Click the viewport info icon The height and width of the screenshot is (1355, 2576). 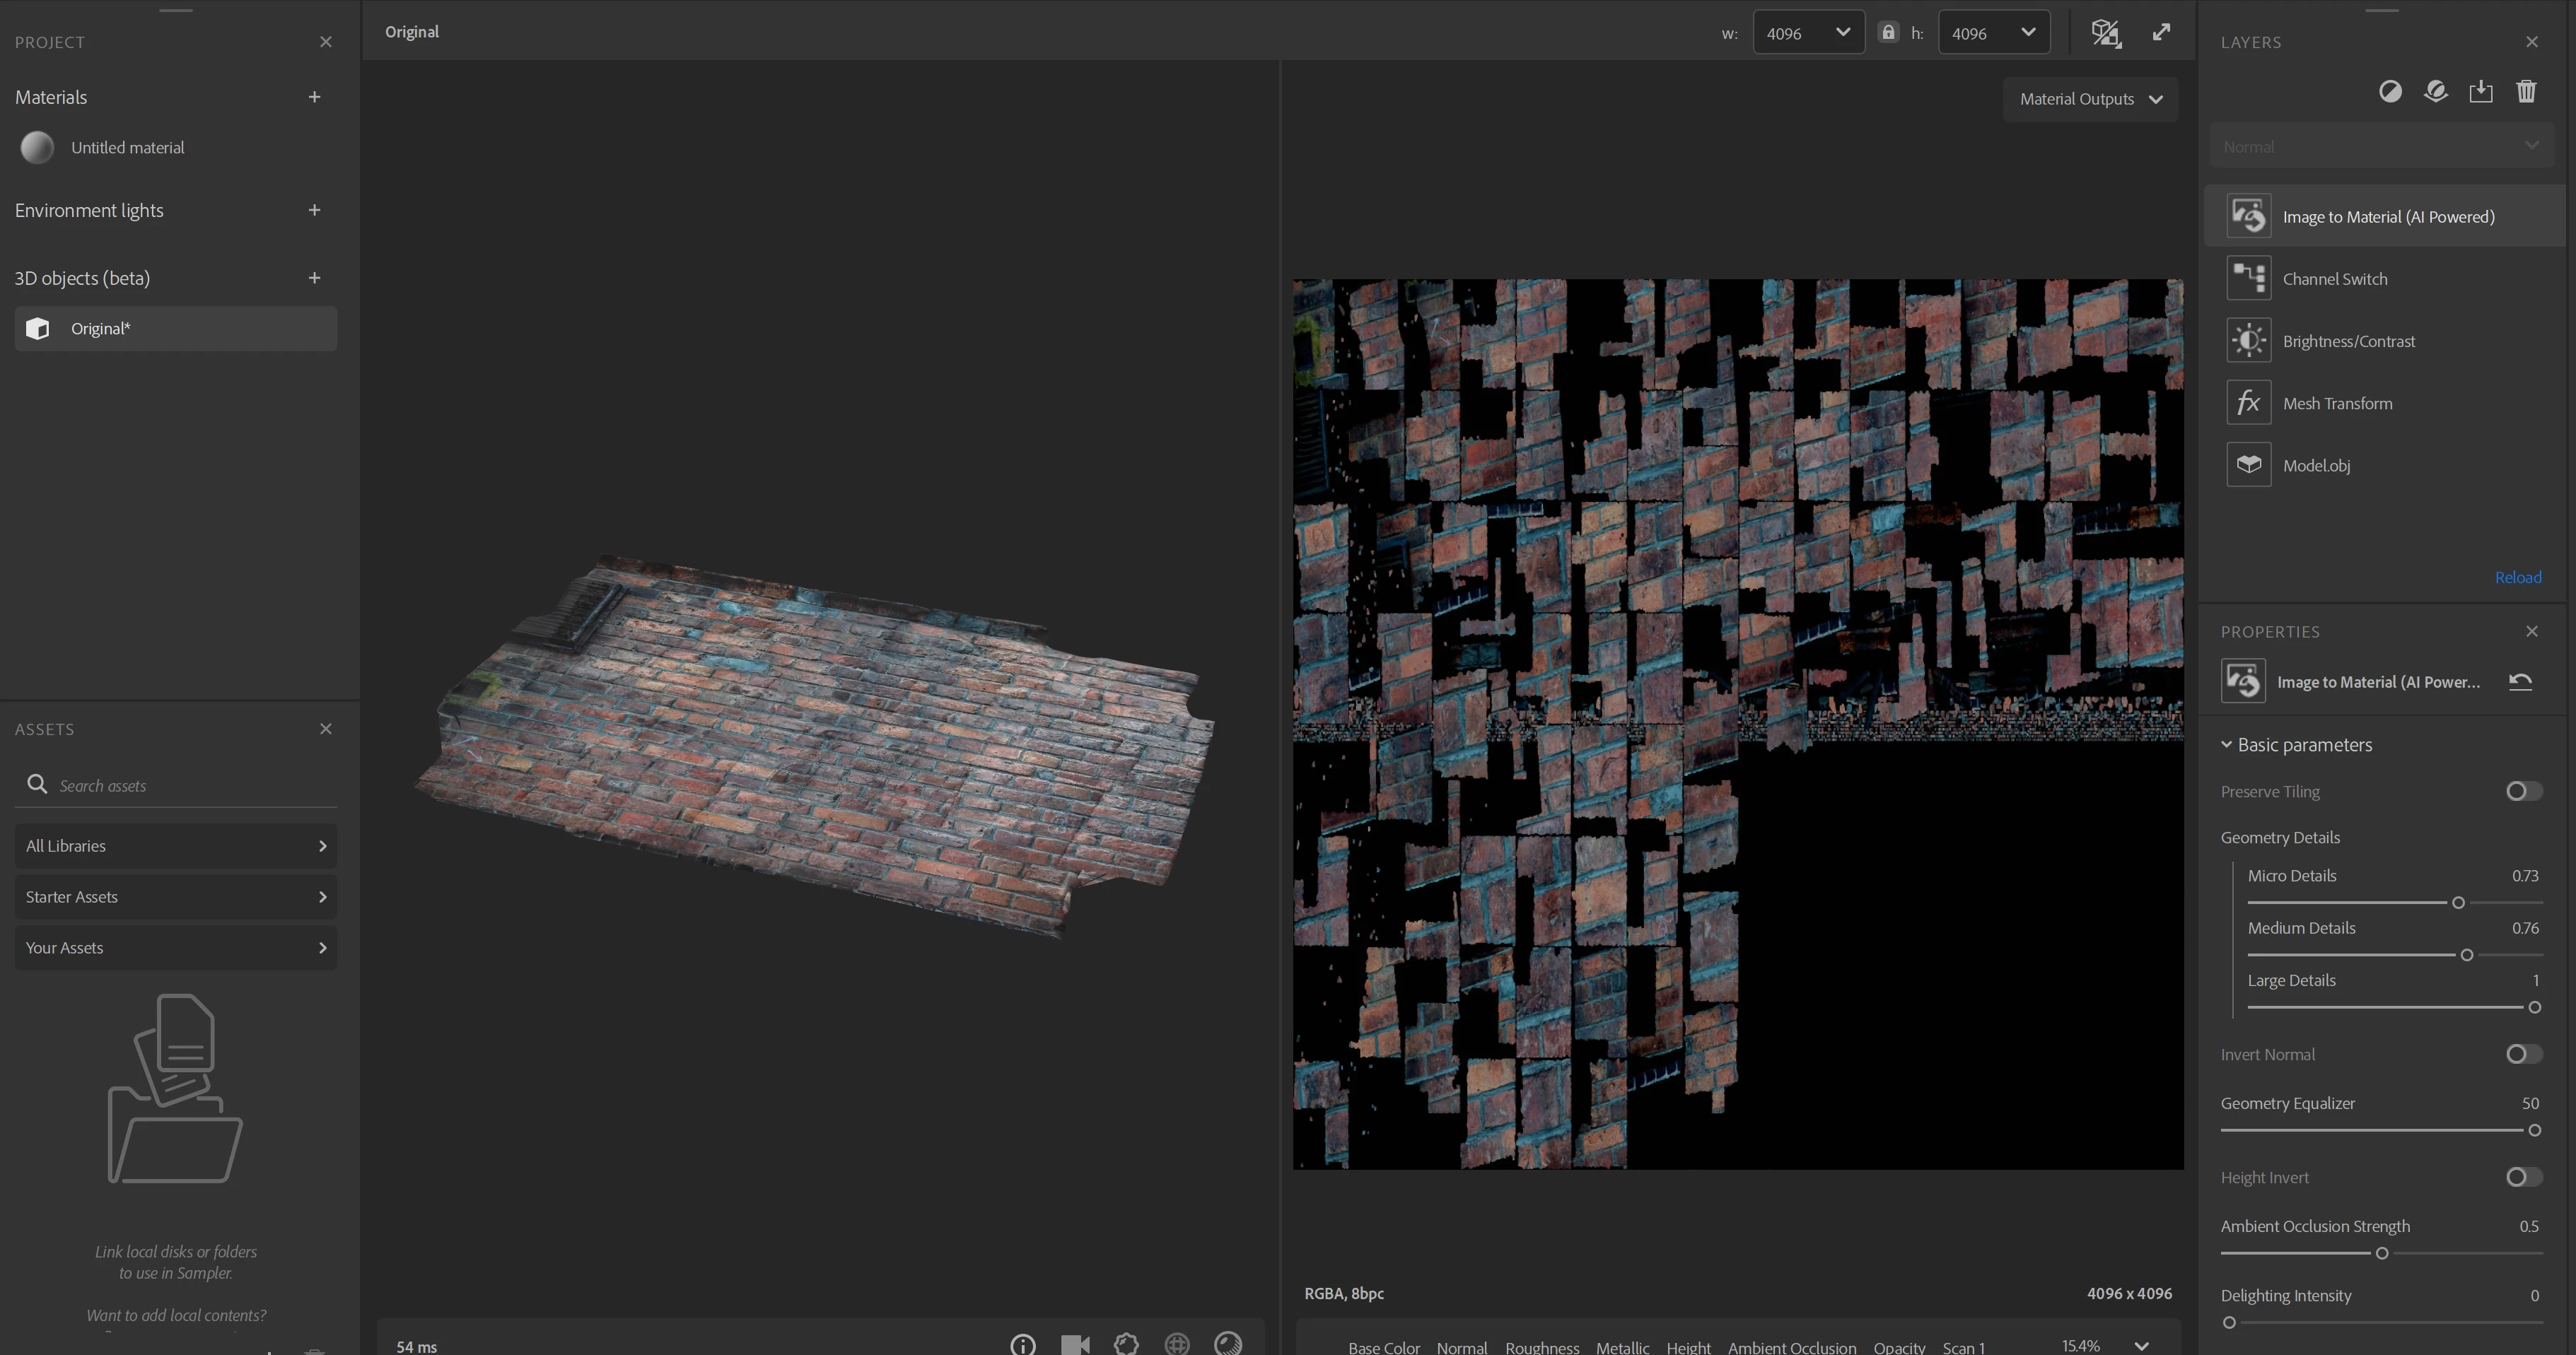tap(1022, 1344)
